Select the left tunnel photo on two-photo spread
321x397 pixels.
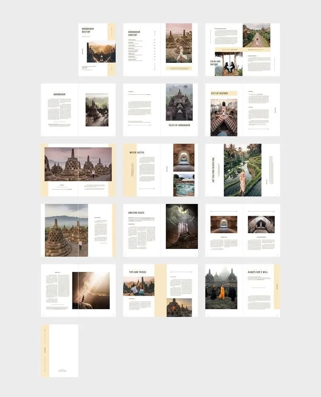coord(224,224)
